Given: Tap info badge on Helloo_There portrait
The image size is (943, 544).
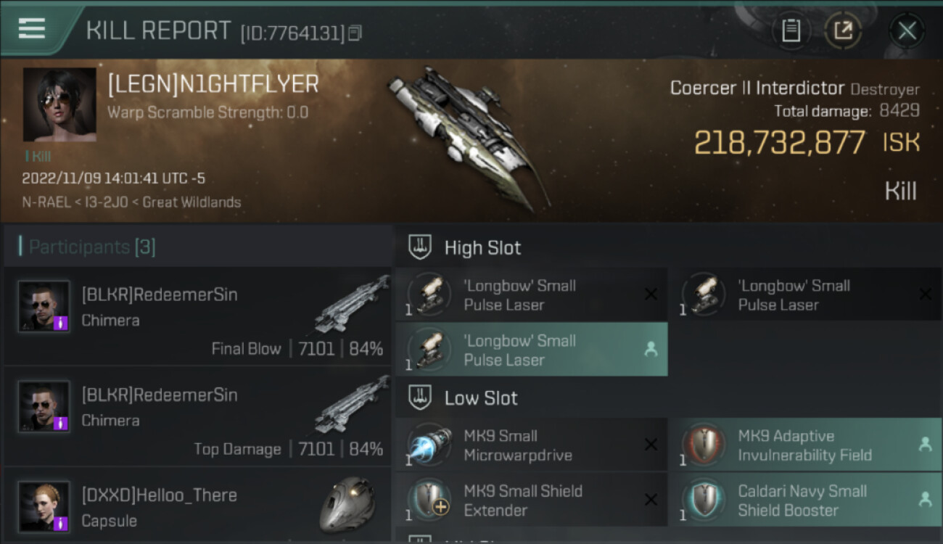Looking at the screenshot, I should point(61,523).
